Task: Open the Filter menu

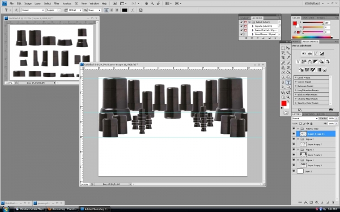Action: point(57,3)
